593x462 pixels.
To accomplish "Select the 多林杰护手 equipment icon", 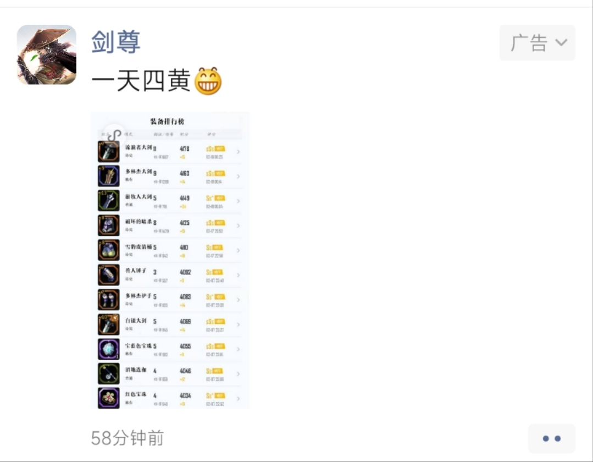I will pos(109,299).
